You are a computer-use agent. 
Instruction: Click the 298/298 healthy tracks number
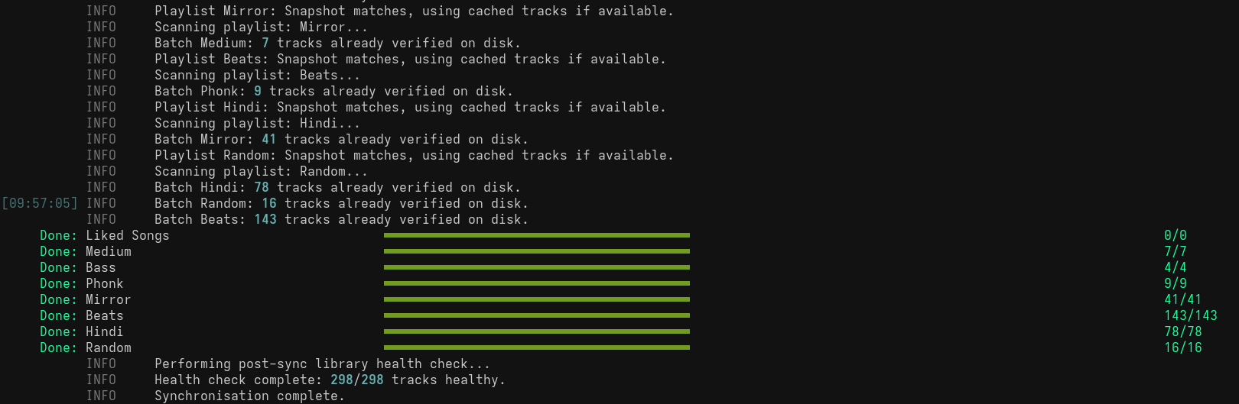click(356, 380)
